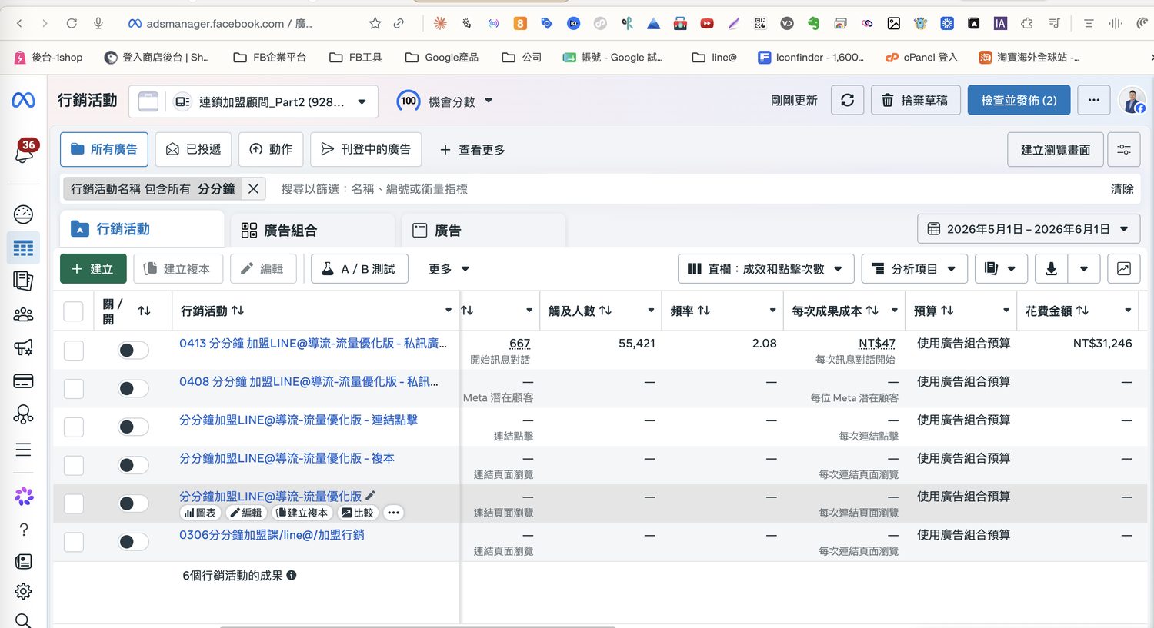The width and height of the screenshot is (1154, 628).
Task: Open reports document icon dropdown
Action: (x=1000, y=268)
